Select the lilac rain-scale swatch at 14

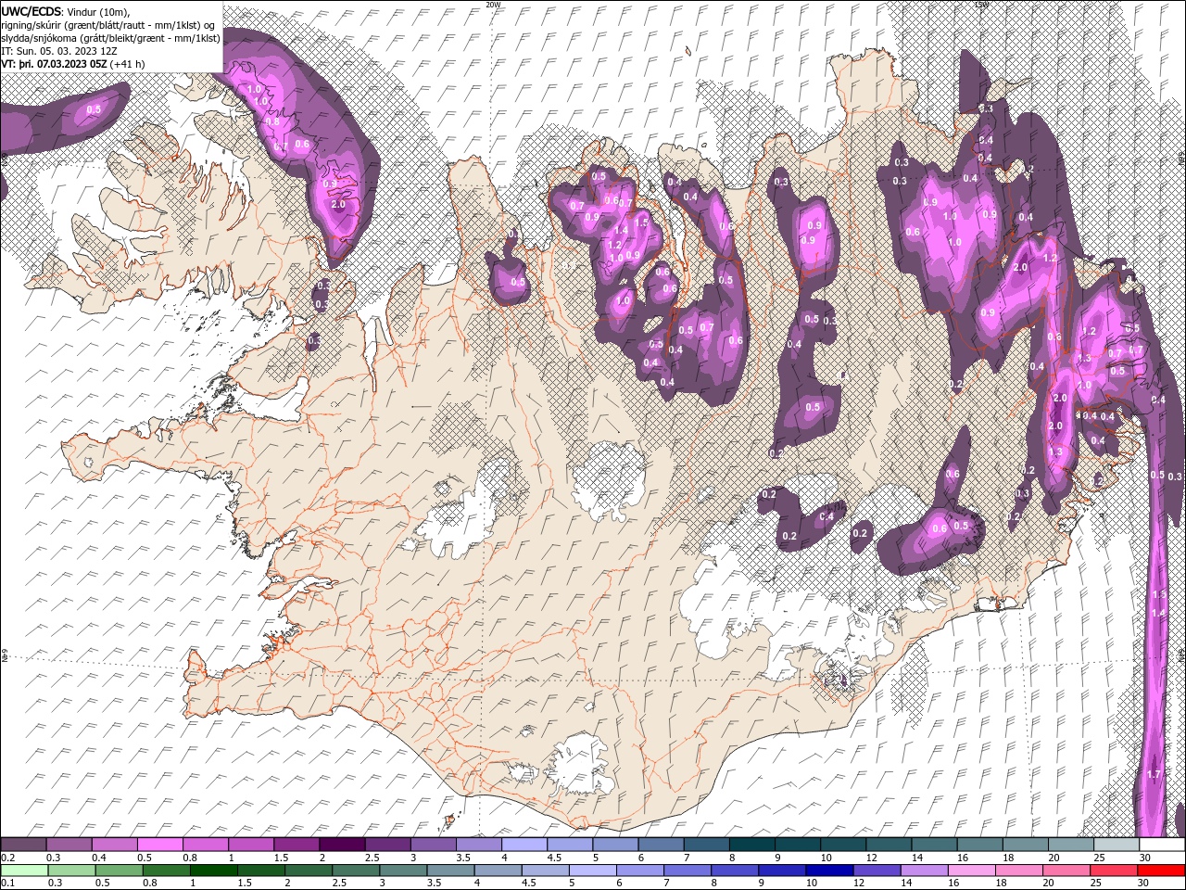click(x=924, y=871)
